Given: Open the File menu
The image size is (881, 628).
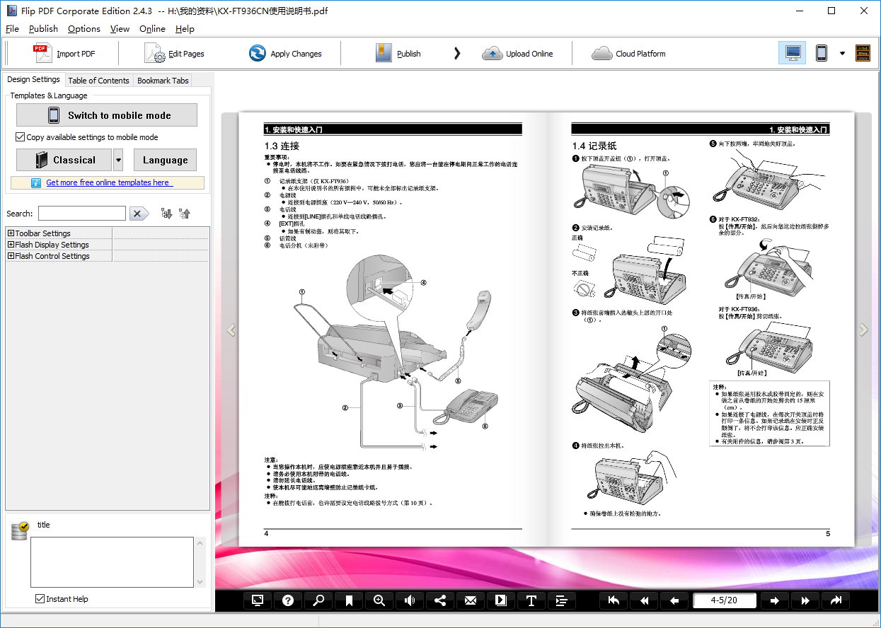Looking at the screenshot, I should tap(12, 28).
